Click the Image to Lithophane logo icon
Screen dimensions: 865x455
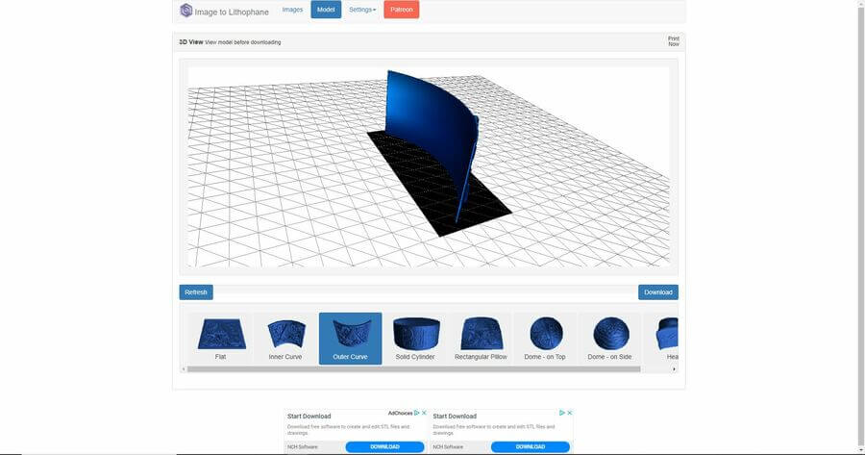186,11
